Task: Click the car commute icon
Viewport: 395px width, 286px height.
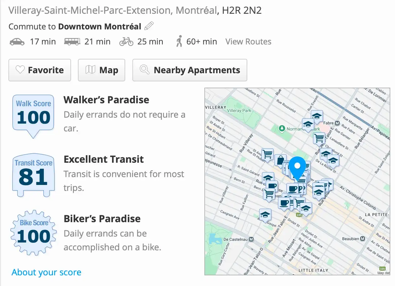Action: point(17,42)
